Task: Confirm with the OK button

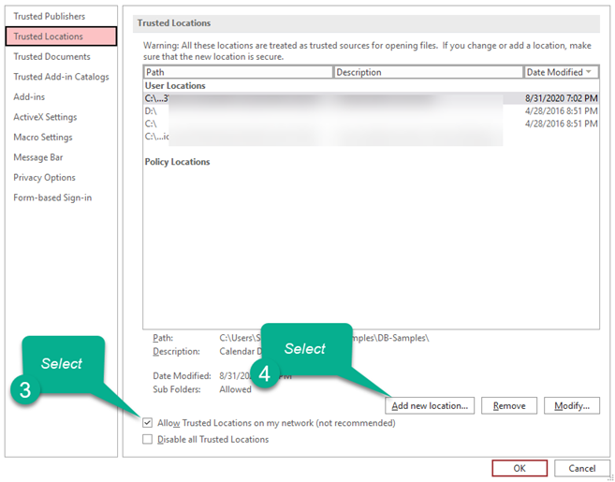Action: (x=520, y=468)
